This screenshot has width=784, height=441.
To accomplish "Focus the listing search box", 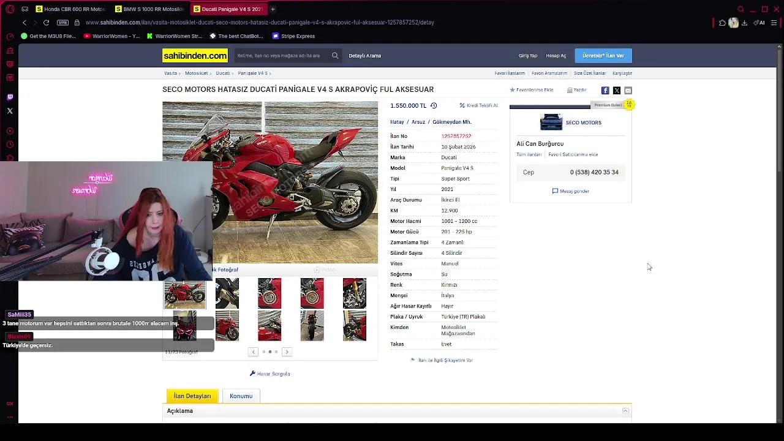I will (x=282, y=56).
